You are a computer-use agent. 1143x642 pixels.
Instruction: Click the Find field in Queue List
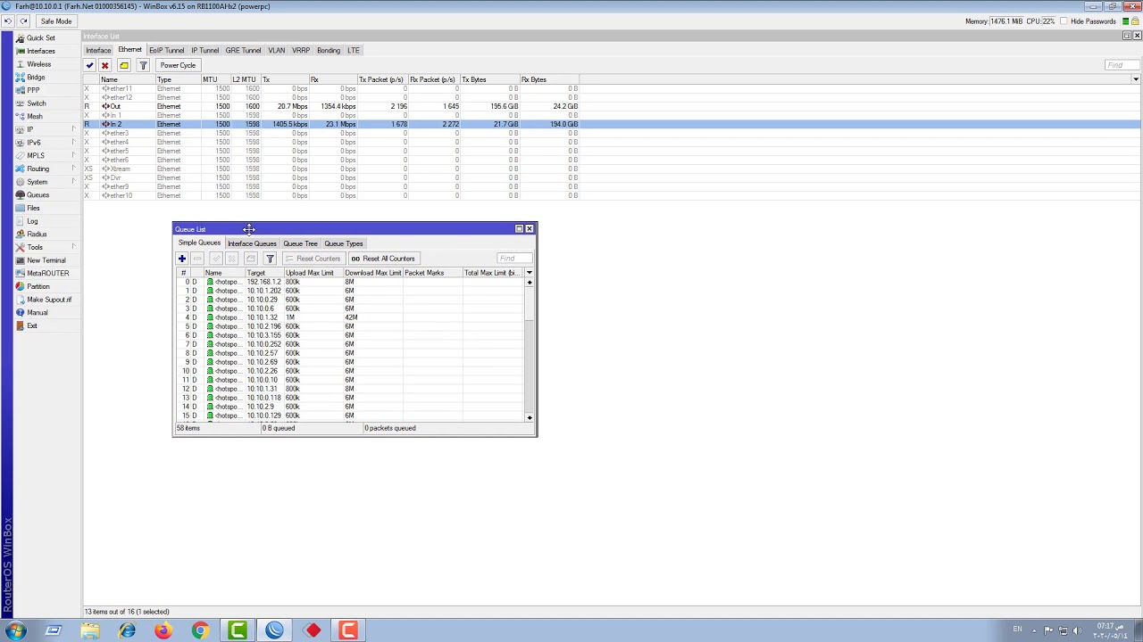(x=514, y=259)
